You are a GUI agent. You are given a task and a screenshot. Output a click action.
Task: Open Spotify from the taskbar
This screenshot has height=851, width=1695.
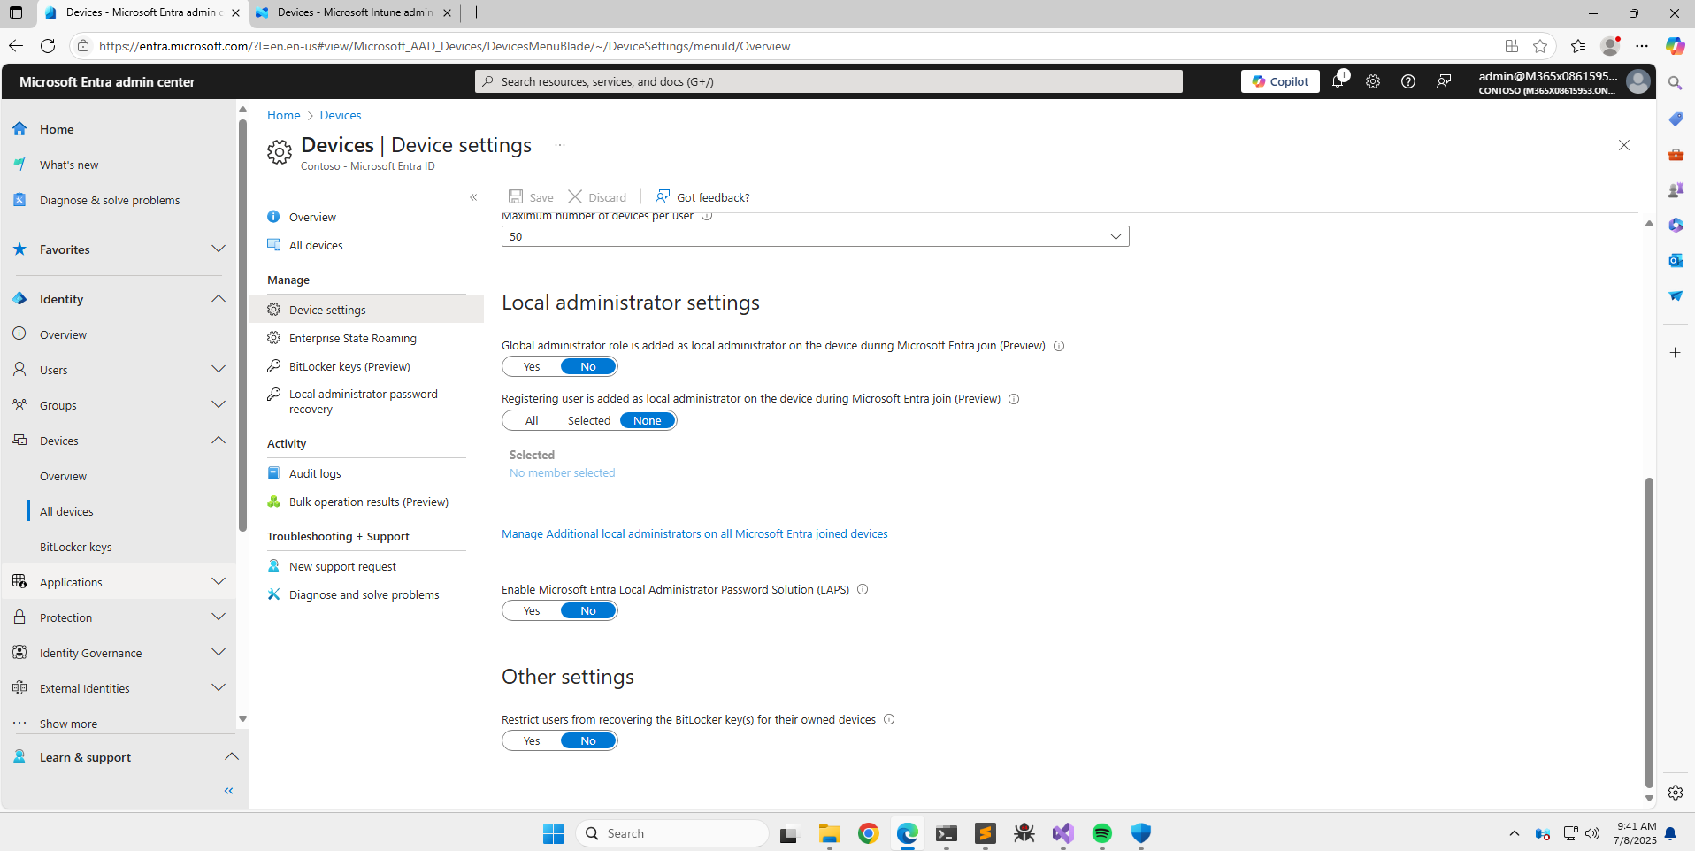[x=1101, y=833]
